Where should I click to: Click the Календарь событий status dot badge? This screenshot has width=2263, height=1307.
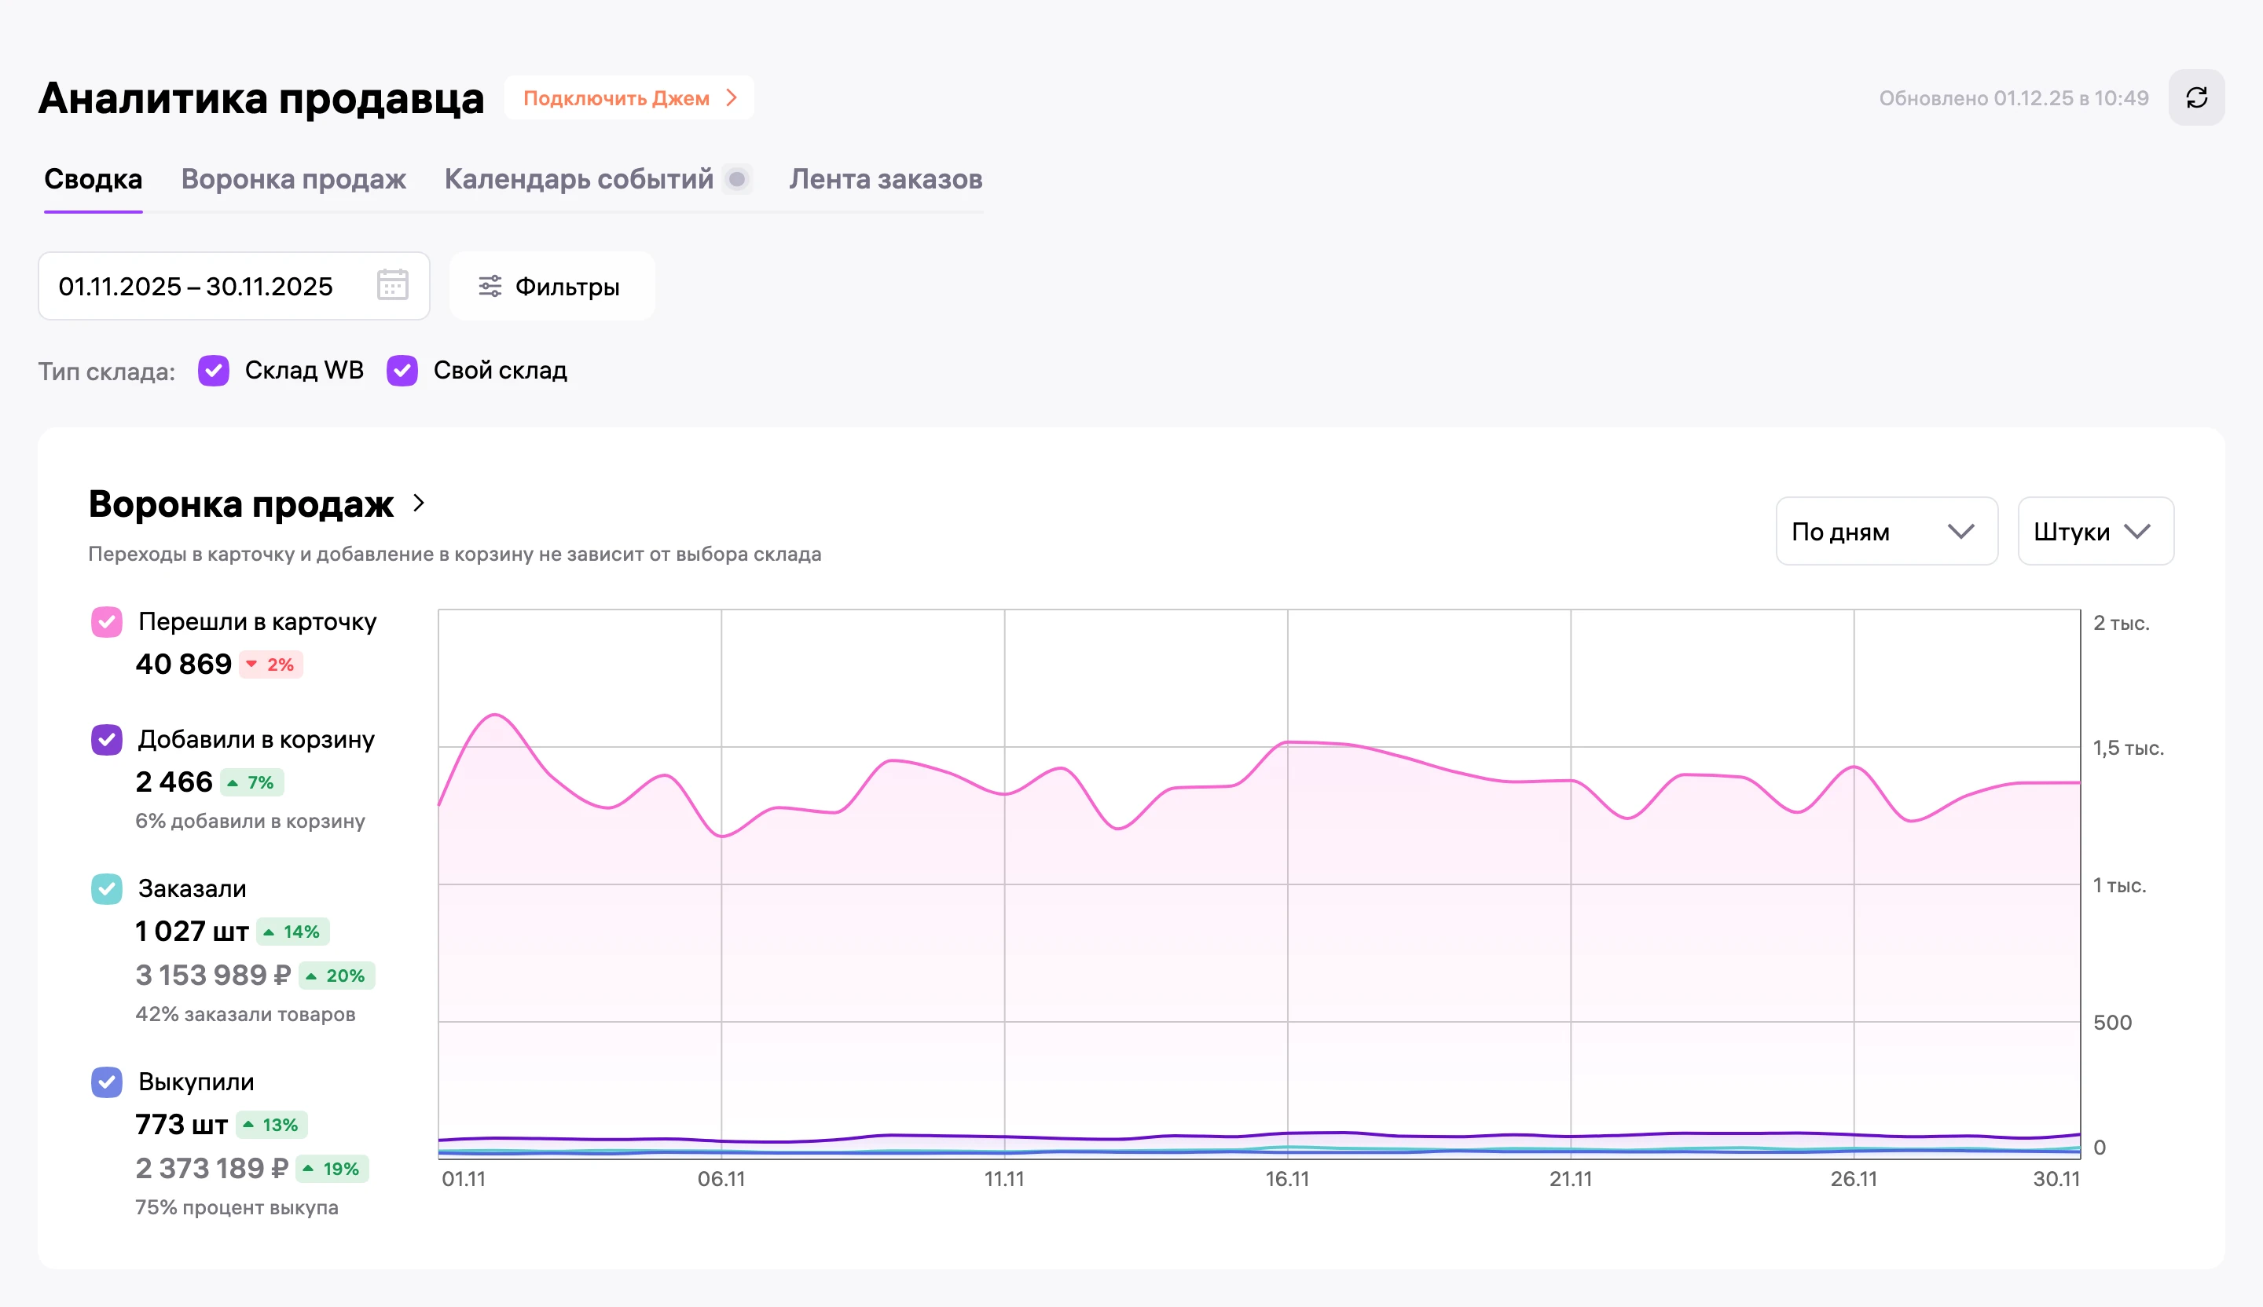(737, 180)
